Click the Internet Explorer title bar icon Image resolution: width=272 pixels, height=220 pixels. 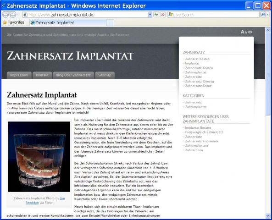click(3, 5)
